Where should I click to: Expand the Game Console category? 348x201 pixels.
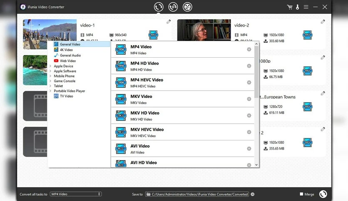pos(50,81)
